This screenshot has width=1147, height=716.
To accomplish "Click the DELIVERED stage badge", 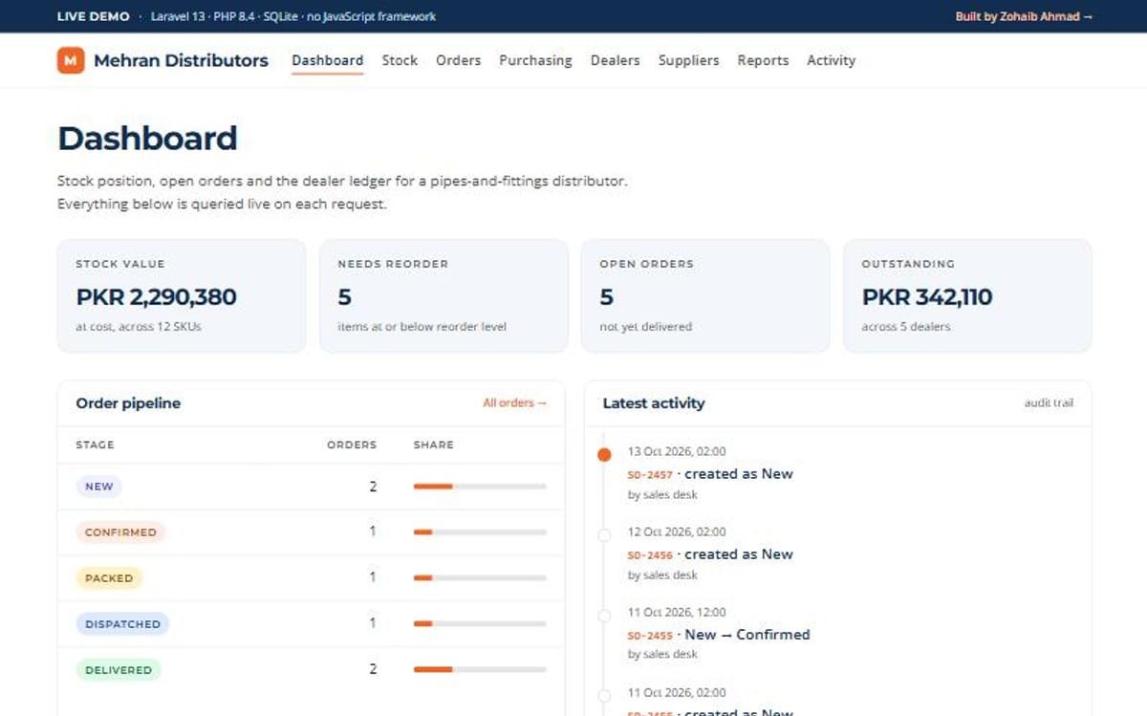I will [x=119, y=670].
